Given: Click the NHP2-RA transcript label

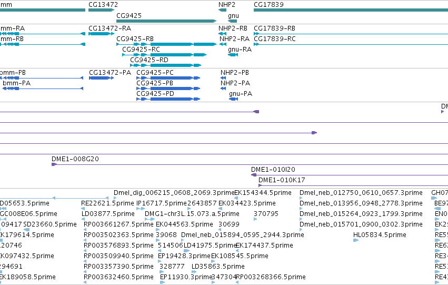Looking at the screenshot, I should tap(235, 39).
